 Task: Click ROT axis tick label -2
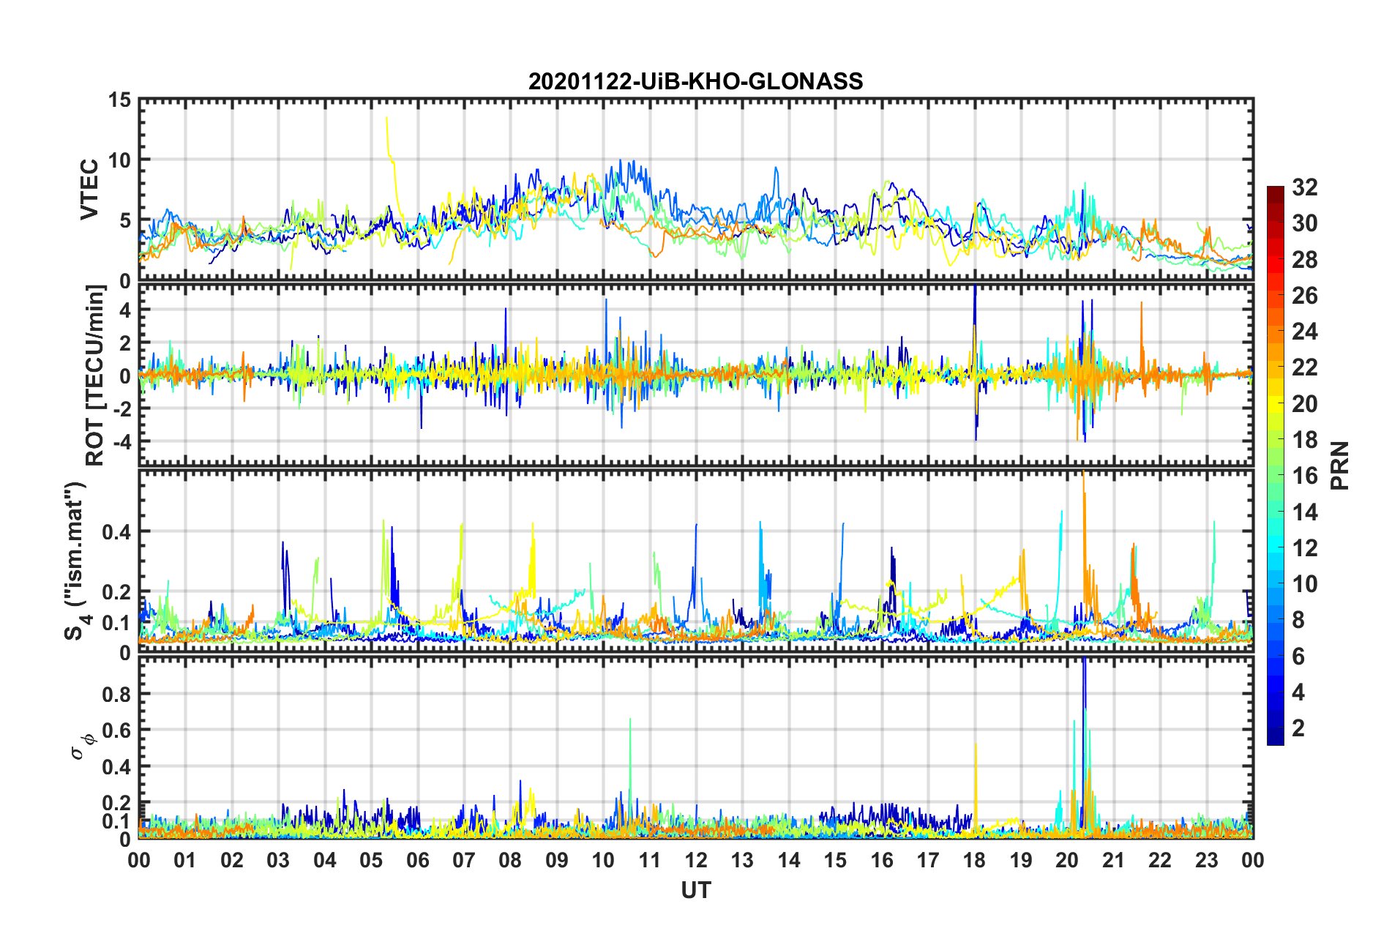[x=122, y=409]
